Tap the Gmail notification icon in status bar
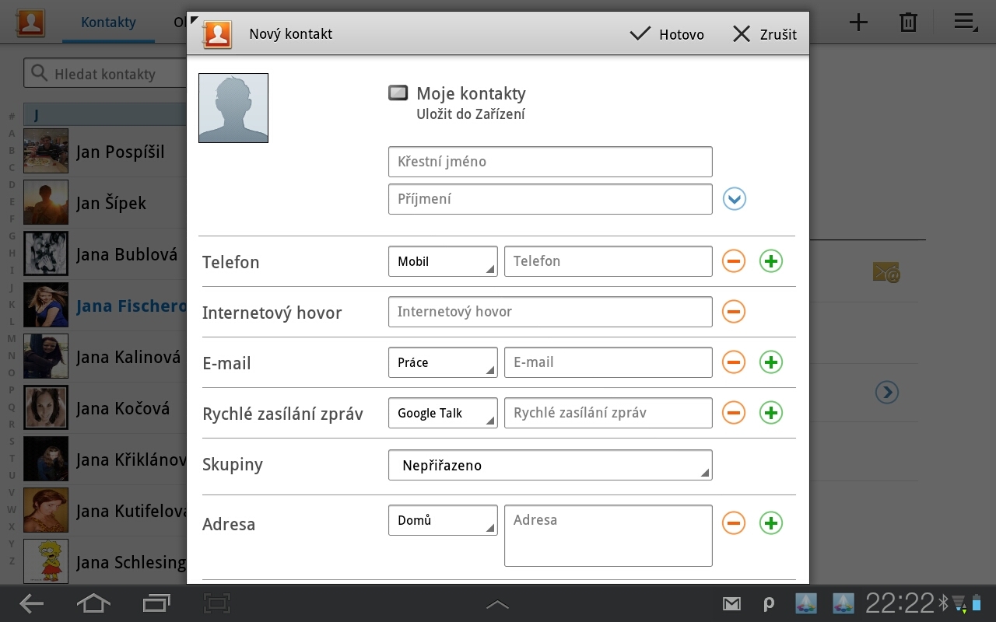The width and height of the screenshot is (996, 622). click(x=731, y=603)
